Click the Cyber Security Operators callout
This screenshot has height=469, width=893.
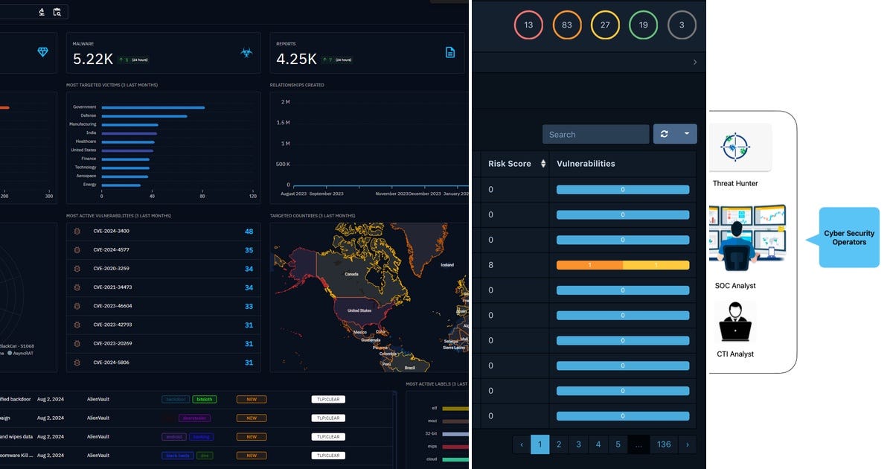click(x=849, y=237)
